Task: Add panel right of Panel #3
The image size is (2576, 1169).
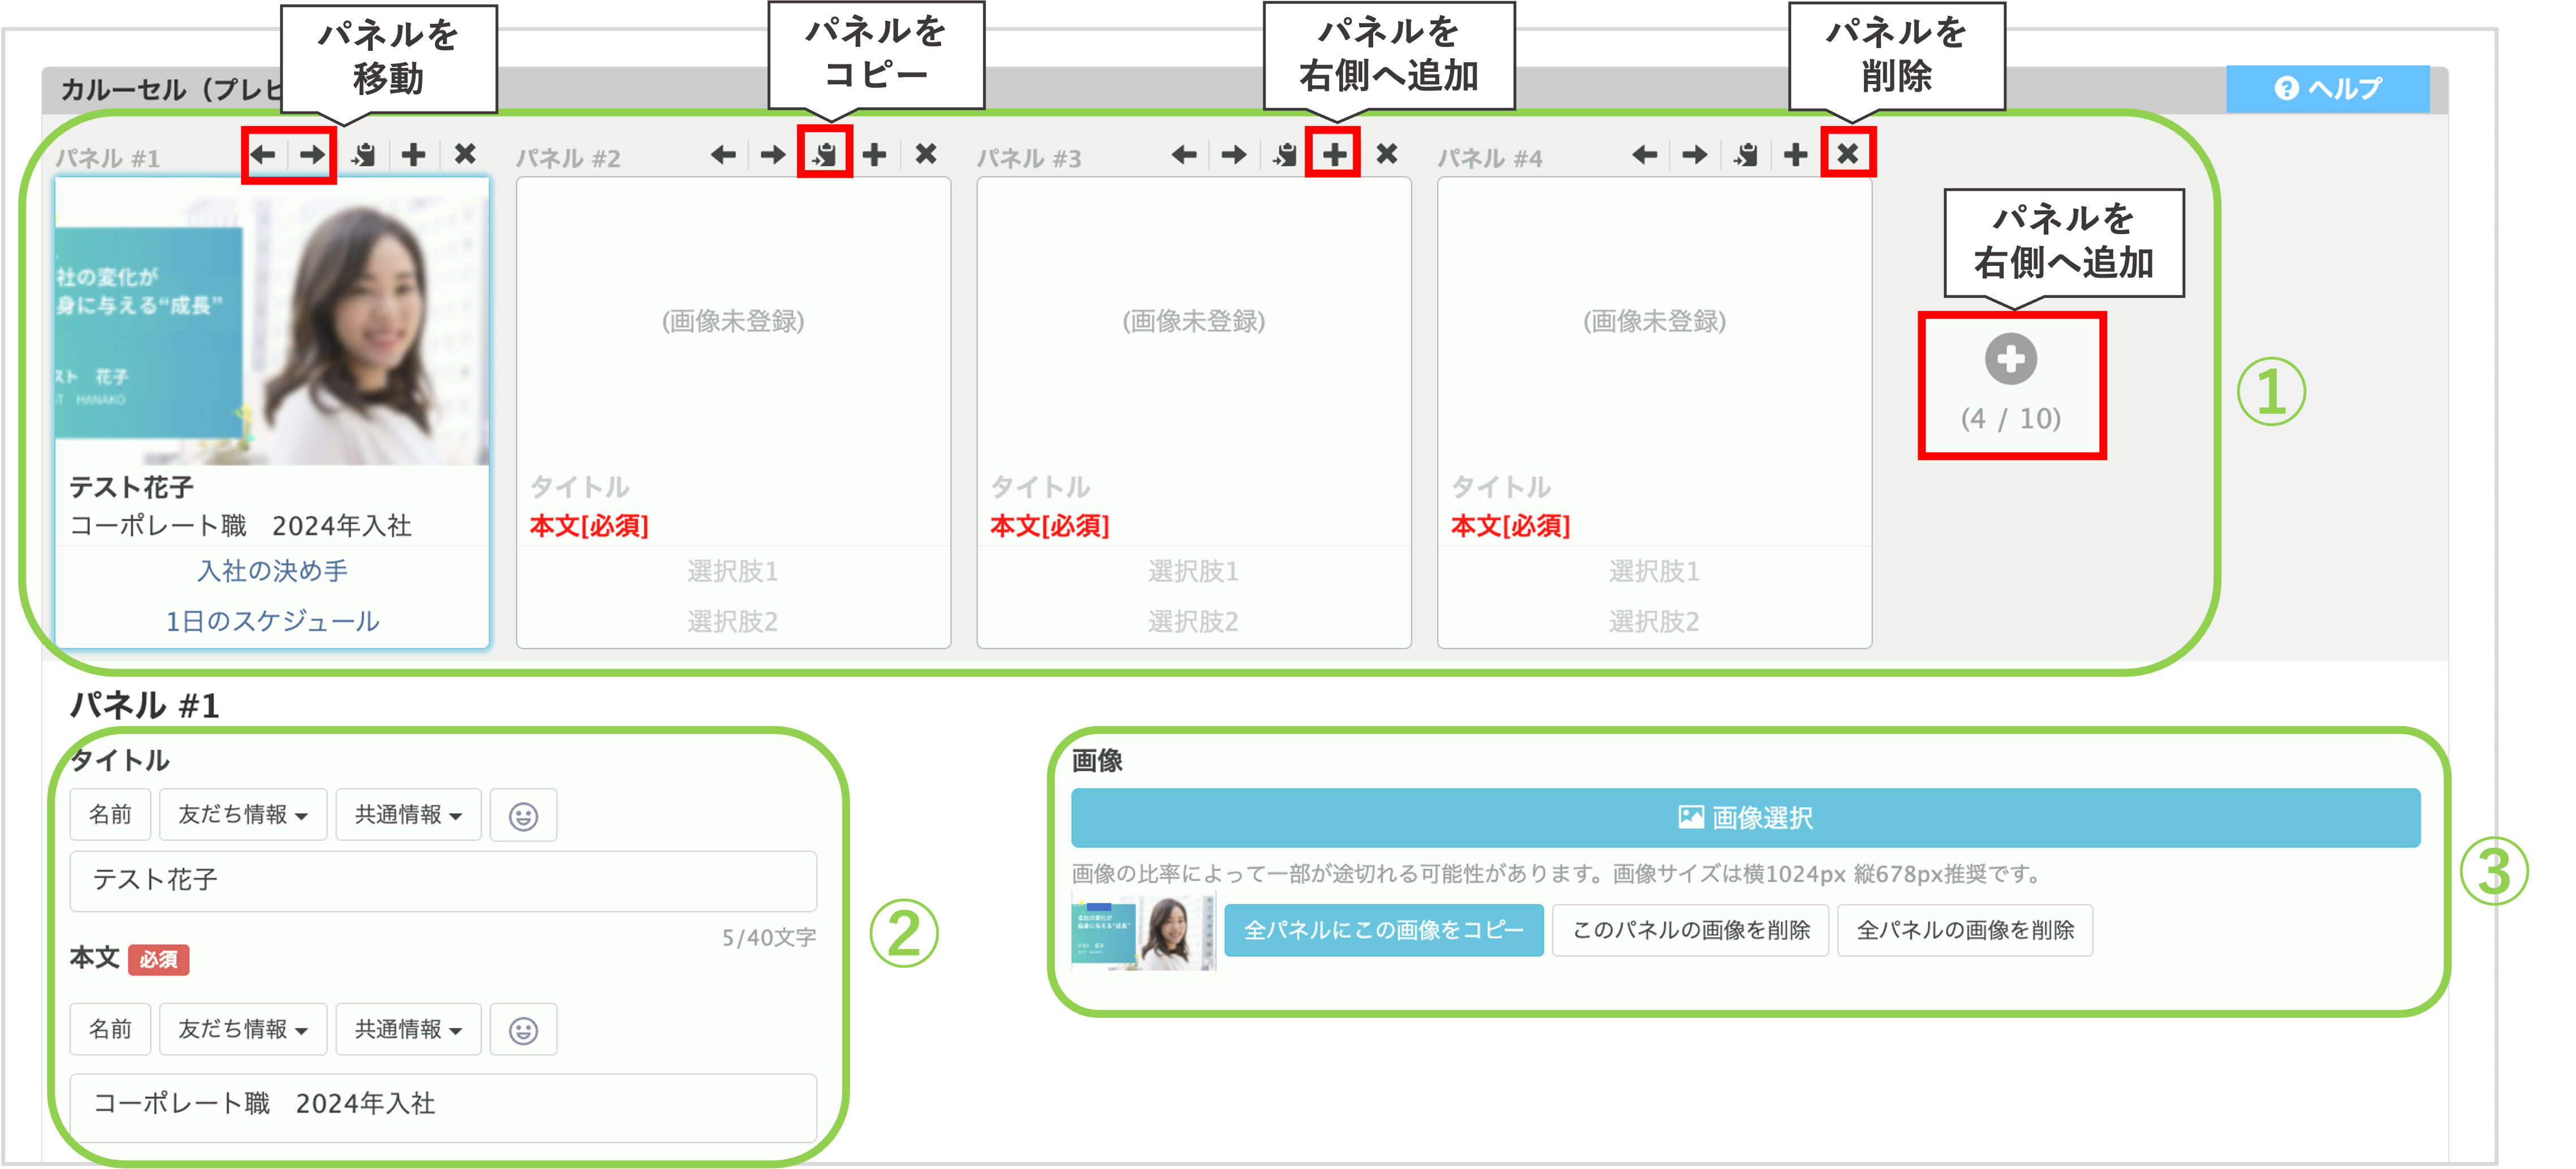Action: [x=1334, y=154]
